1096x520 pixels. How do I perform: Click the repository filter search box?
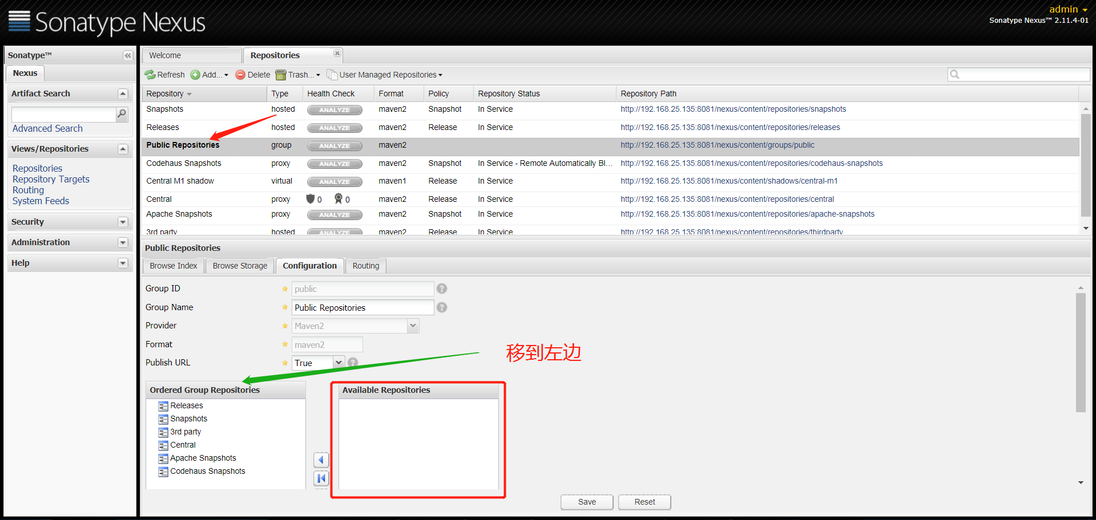(x=1018, y=74)
